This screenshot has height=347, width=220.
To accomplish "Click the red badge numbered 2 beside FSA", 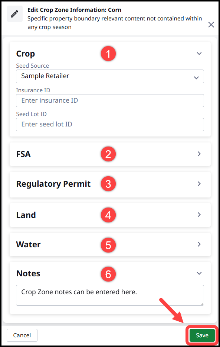I will (108, 154).
